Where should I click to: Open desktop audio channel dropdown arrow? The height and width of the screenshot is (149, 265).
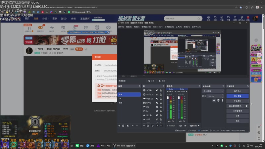click(175, 91)
